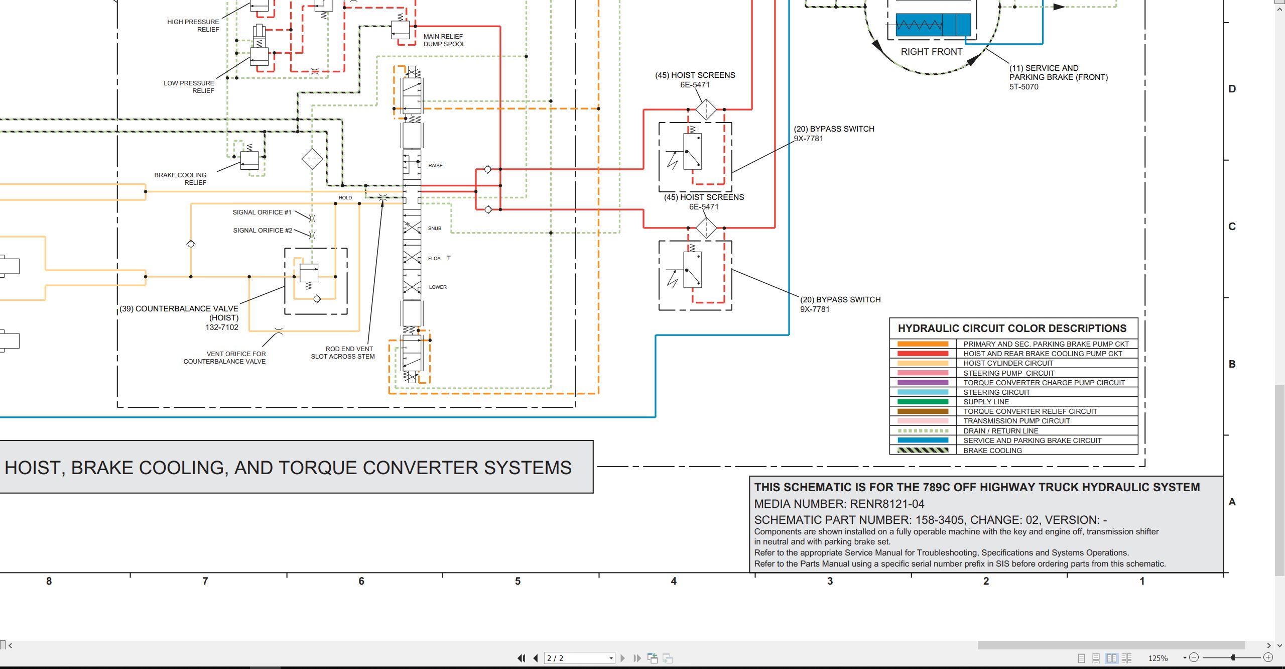Click the RIGHT FRONT brake label

coord(932,51)
